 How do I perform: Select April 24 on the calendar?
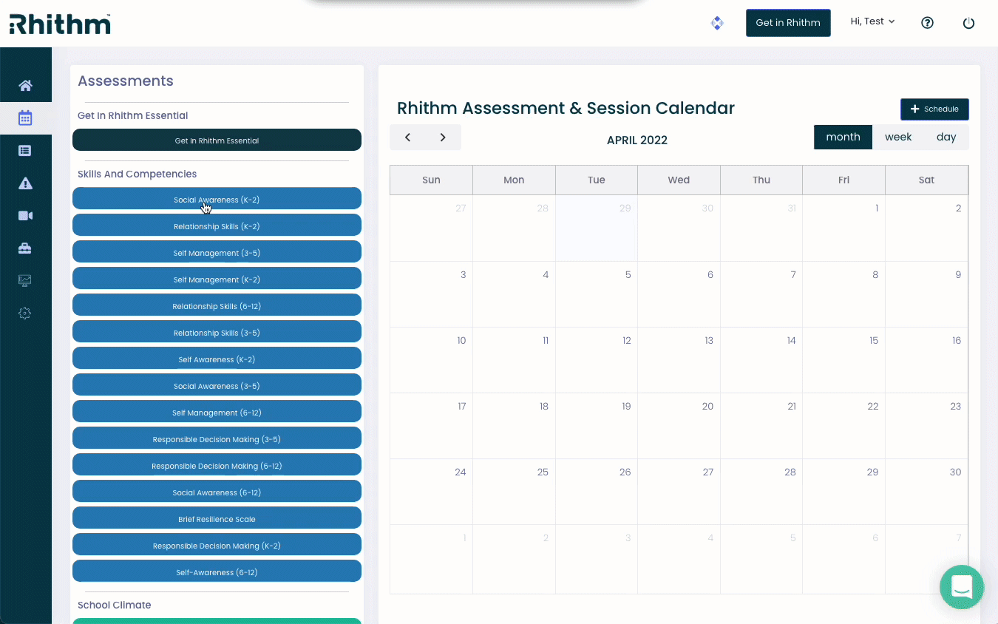[431, 492]
